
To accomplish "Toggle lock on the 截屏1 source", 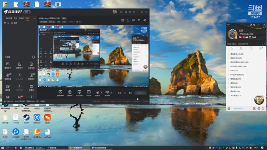I will pos(8,23).
